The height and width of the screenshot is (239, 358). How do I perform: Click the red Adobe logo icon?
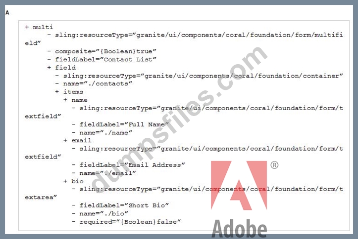(239, 185)
